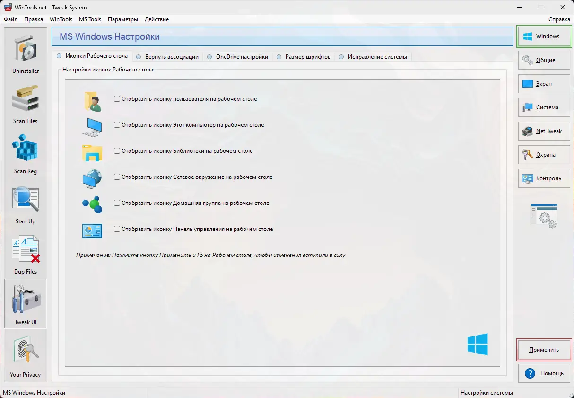Select the Контроль category button
Screen dimensions: 574x398
[x=544, y=178]
